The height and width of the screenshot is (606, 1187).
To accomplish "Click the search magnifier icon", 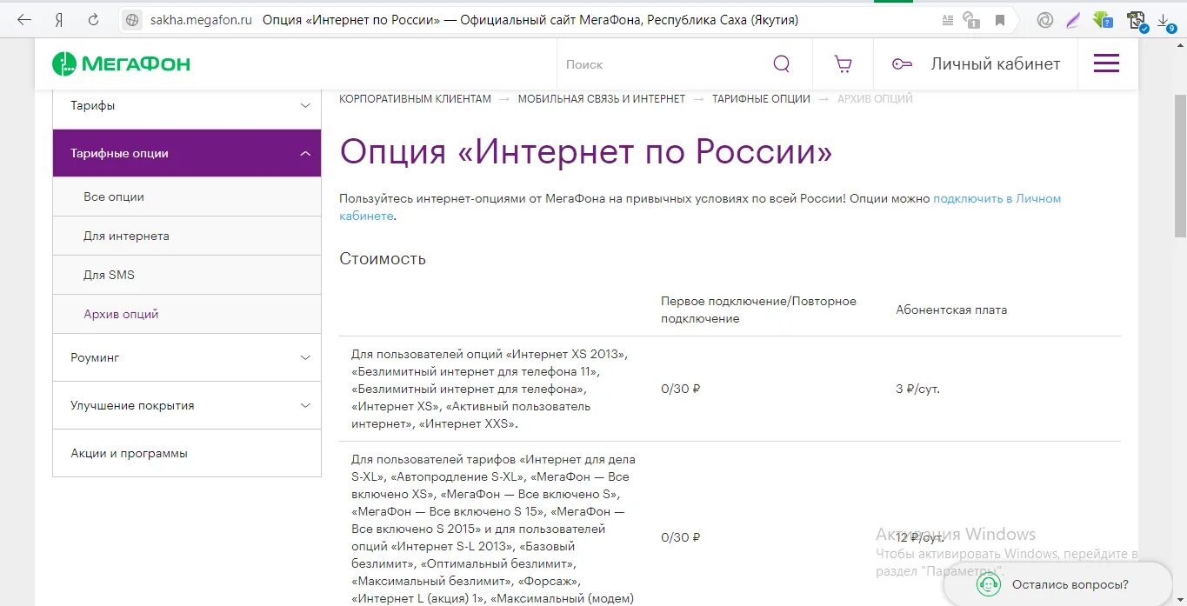I will (781, 63).
